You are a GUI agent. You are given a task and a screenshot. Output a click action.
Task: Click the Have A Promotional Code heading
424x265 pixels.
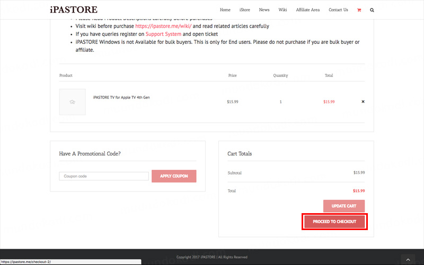point(90,153)
